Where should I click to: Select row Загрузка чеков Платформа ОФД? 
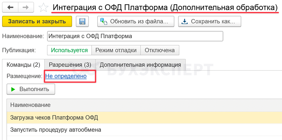pyautogui.click(x=144, y=117)
